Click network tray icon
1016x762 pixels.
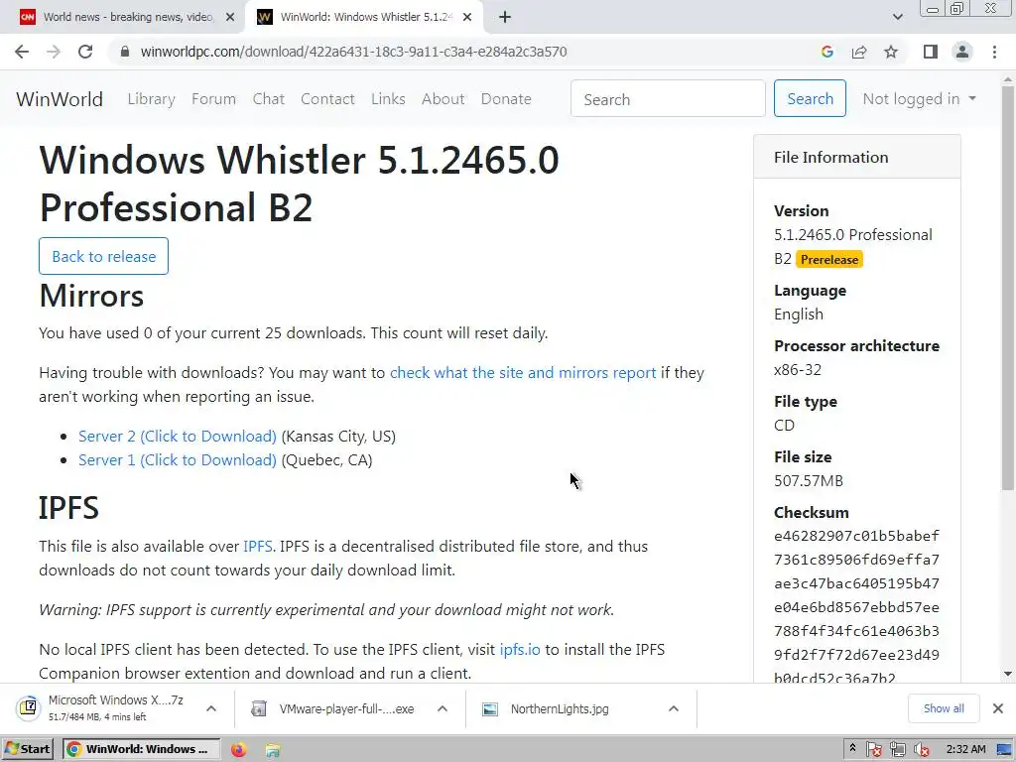click(x=897, y=750)
